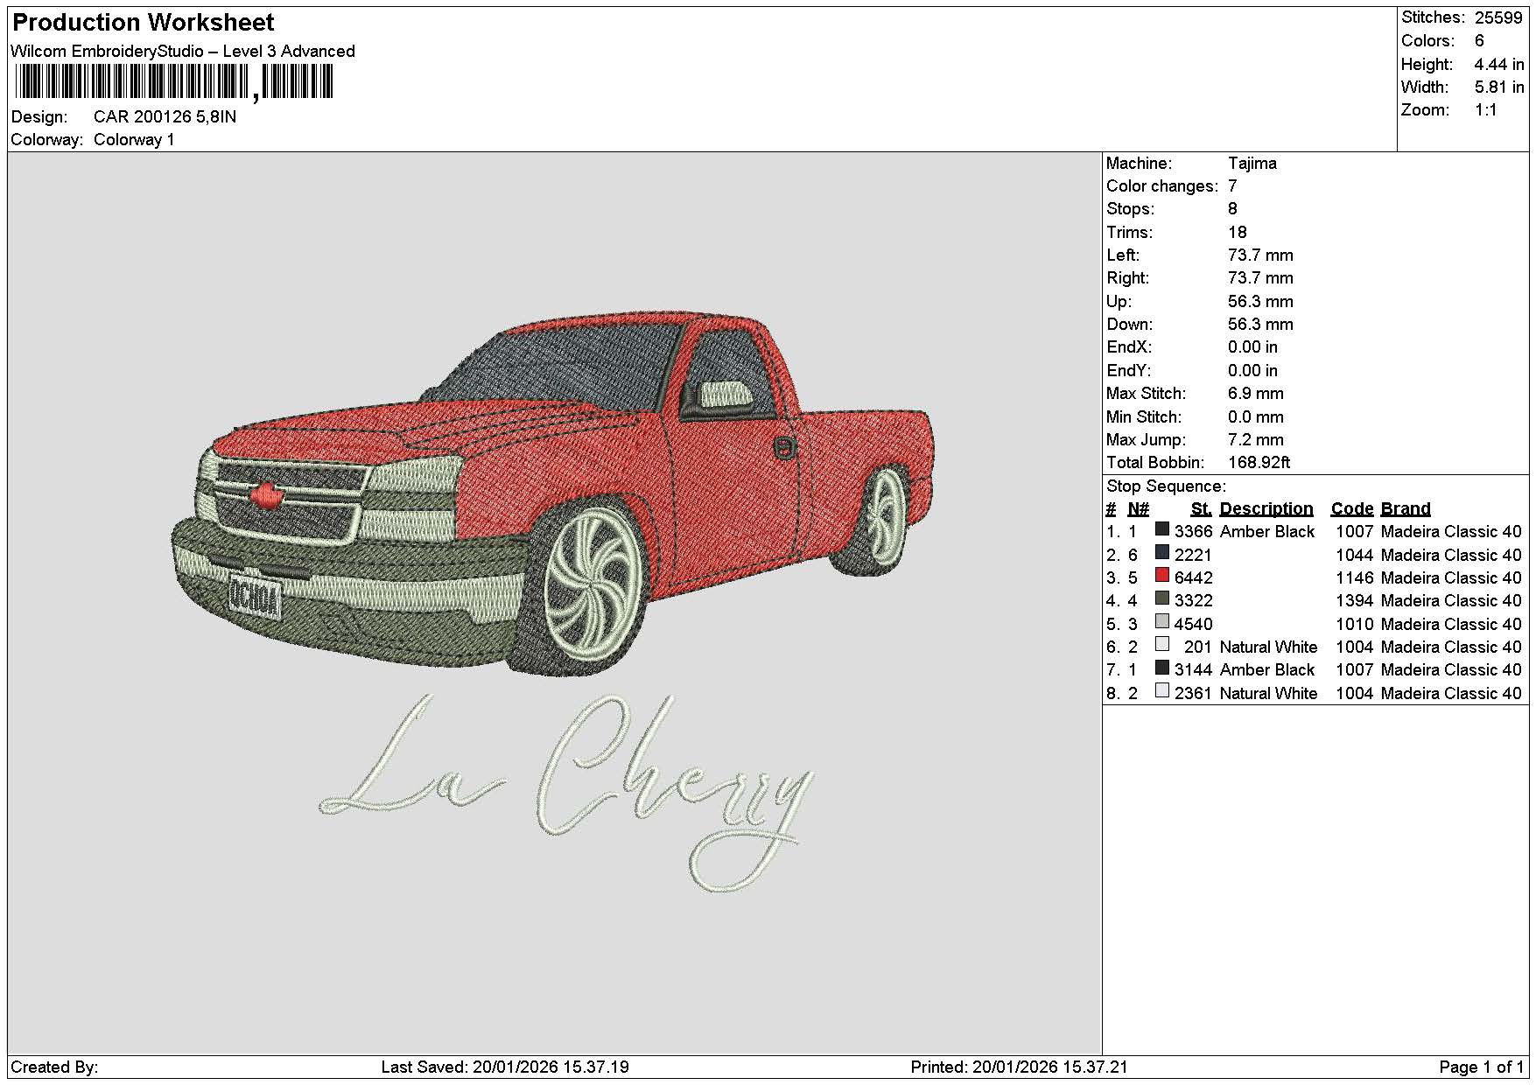Click the Up extent value "56.3 mm"

point(1260,302)
